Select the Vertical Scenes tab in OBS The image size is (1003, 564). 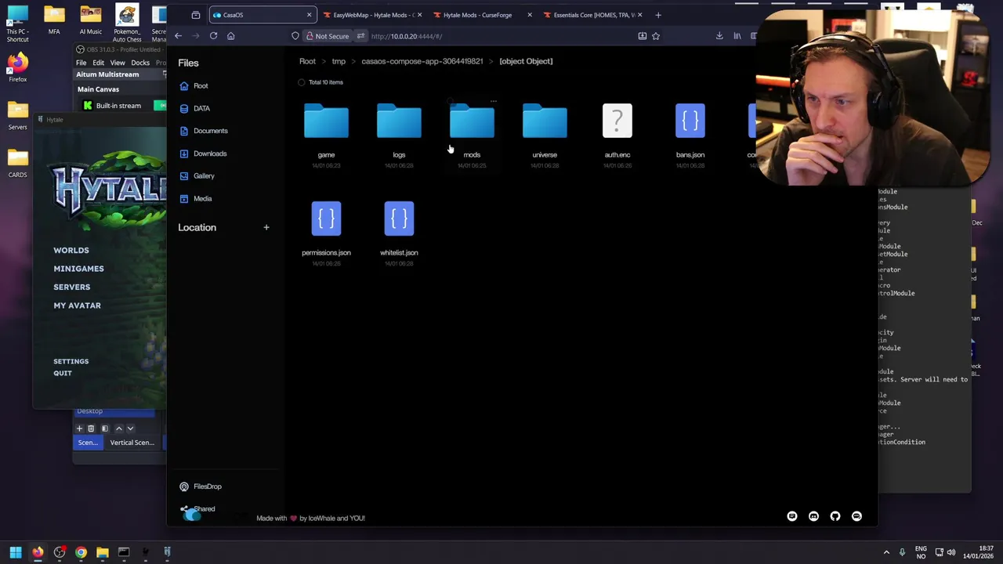(x=132, y=443)
